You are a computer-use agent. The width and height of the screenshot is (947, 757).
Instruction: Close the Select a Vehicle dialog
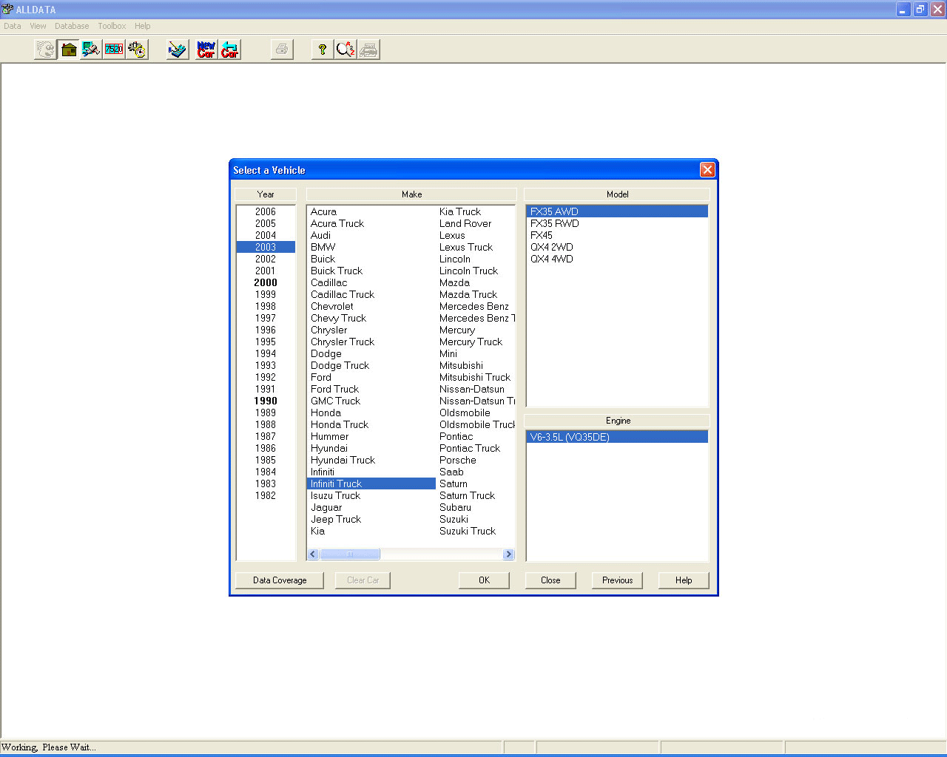(707, 170)
